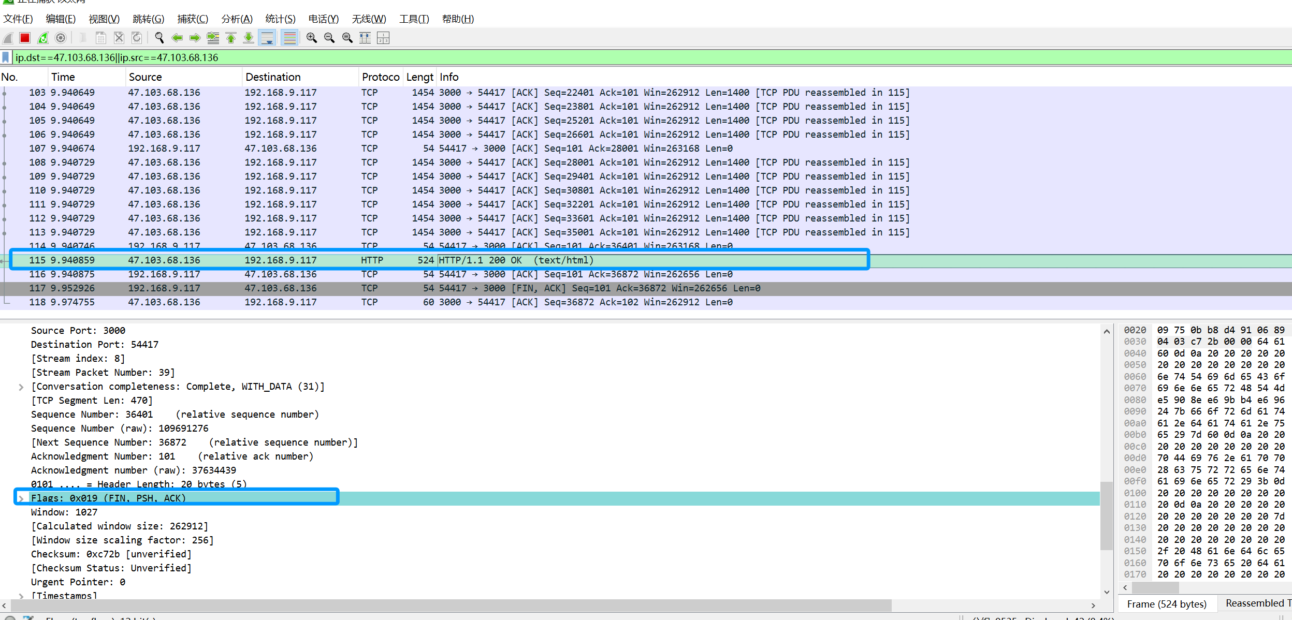Expand the Flags 0x019 tree item
The width and height of the screenshot is (1292, 620).
point(21,498)
